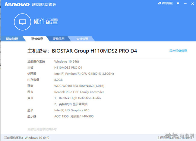
Task: Open the dropdown menu arrow in title bar
Action: (178, 4)
